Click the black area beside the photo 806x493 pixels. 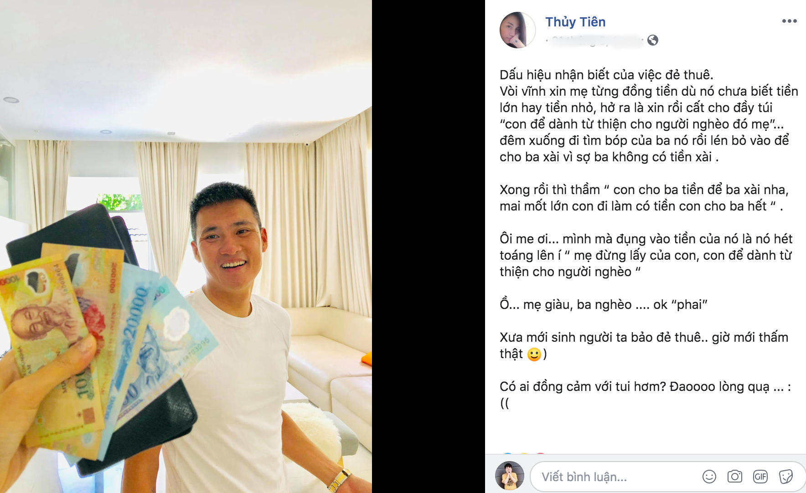coord(429,246)
